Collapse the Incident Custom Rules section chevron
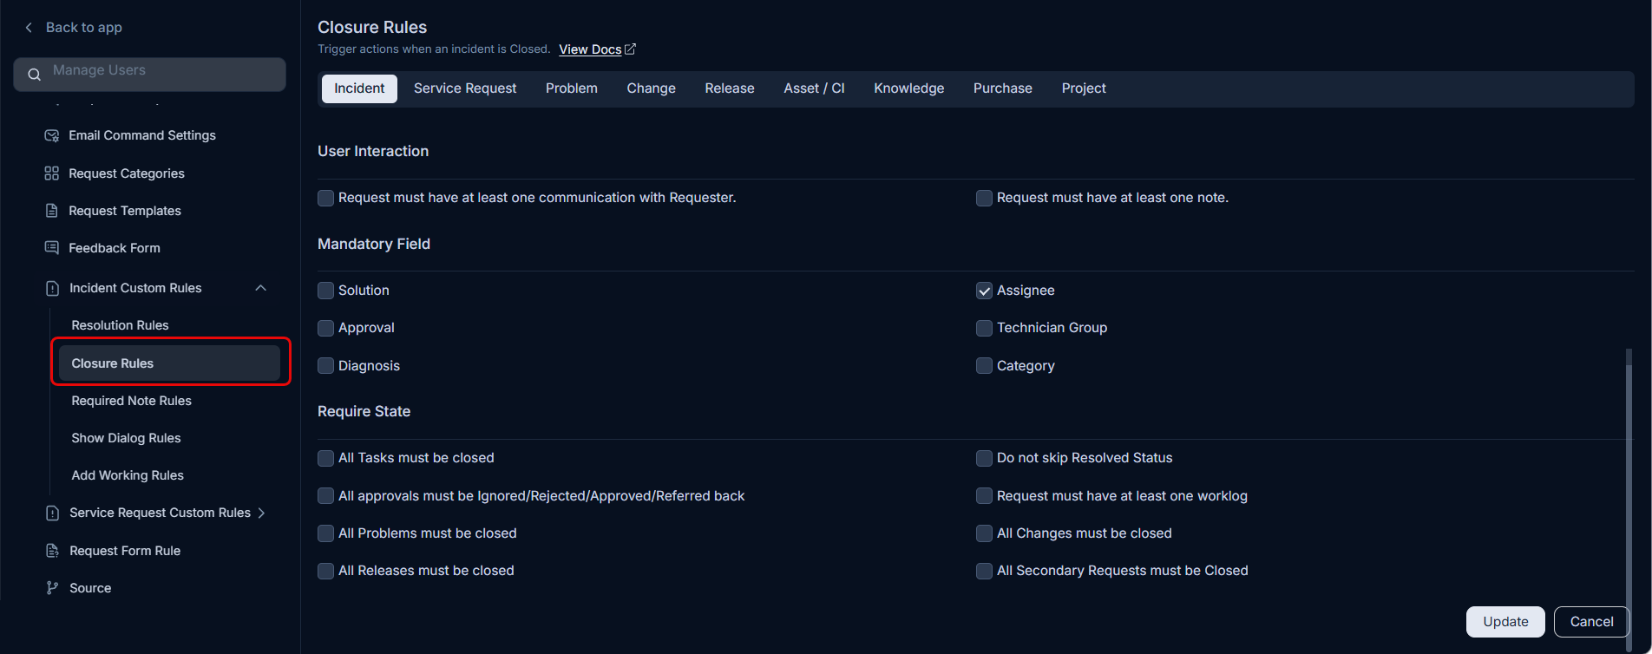The image size is (1652, 654). (x=261, y=288)
